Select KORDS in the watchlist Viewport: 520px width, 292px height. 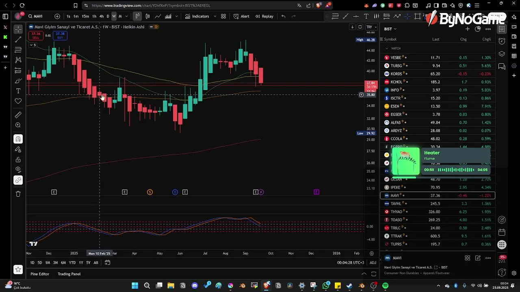[x=438, y=74]
